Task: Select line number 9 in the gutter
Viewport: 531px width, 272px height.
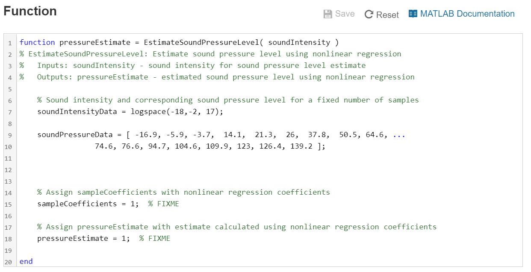Action: 10,135
